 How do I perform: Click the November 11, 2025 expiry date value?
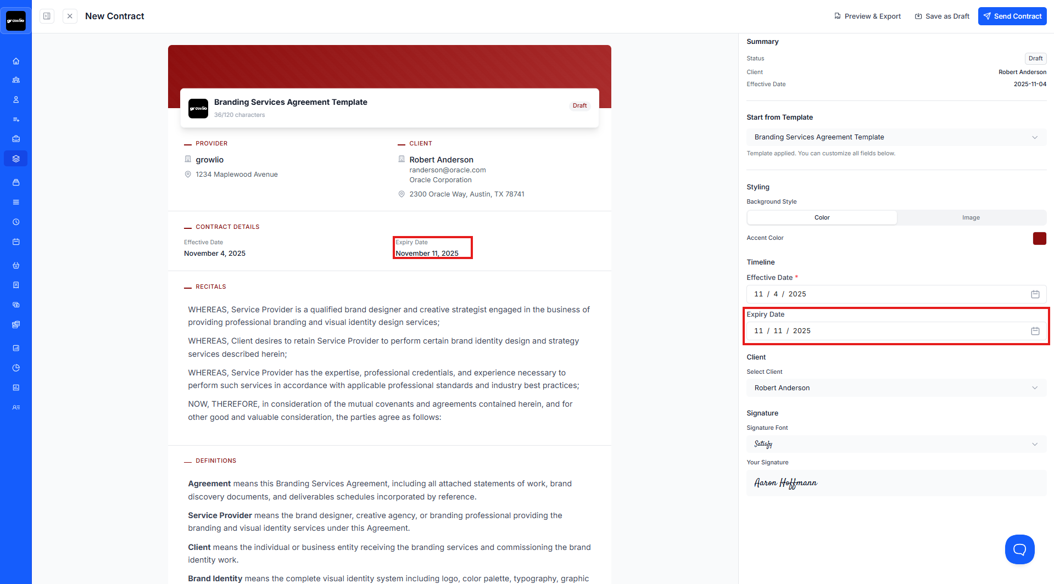tap(427, 254)
